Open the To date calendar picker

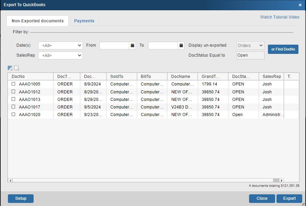point(181,45)
